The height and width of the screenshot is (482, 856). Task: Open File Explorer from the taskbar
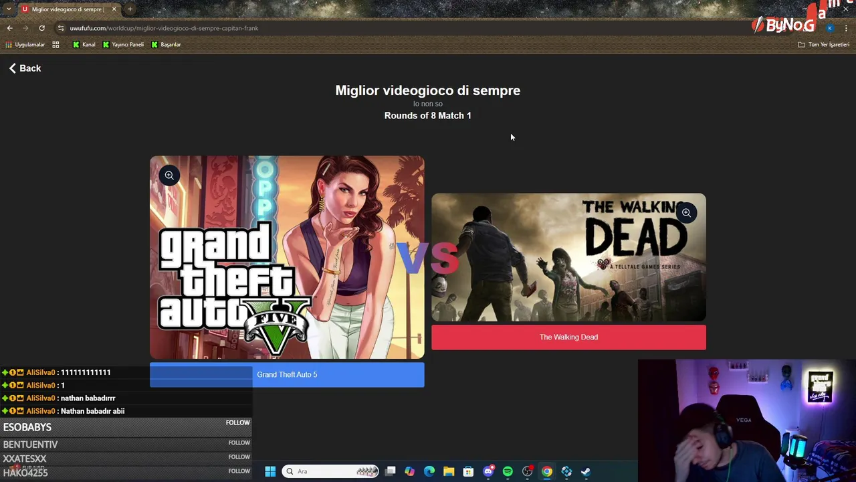point(449,472)
